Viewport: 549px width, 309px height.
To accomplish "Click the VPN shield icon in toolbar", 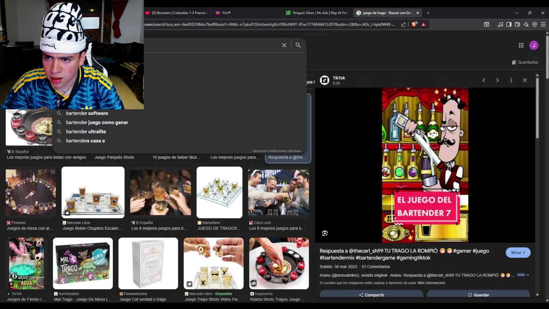I will [534, 24].
